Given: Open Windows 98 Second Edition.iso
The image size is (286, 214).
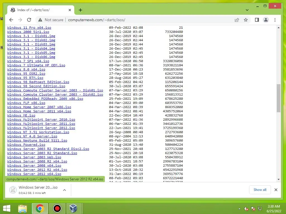Looking at the screenshot, I should [36, 86].
